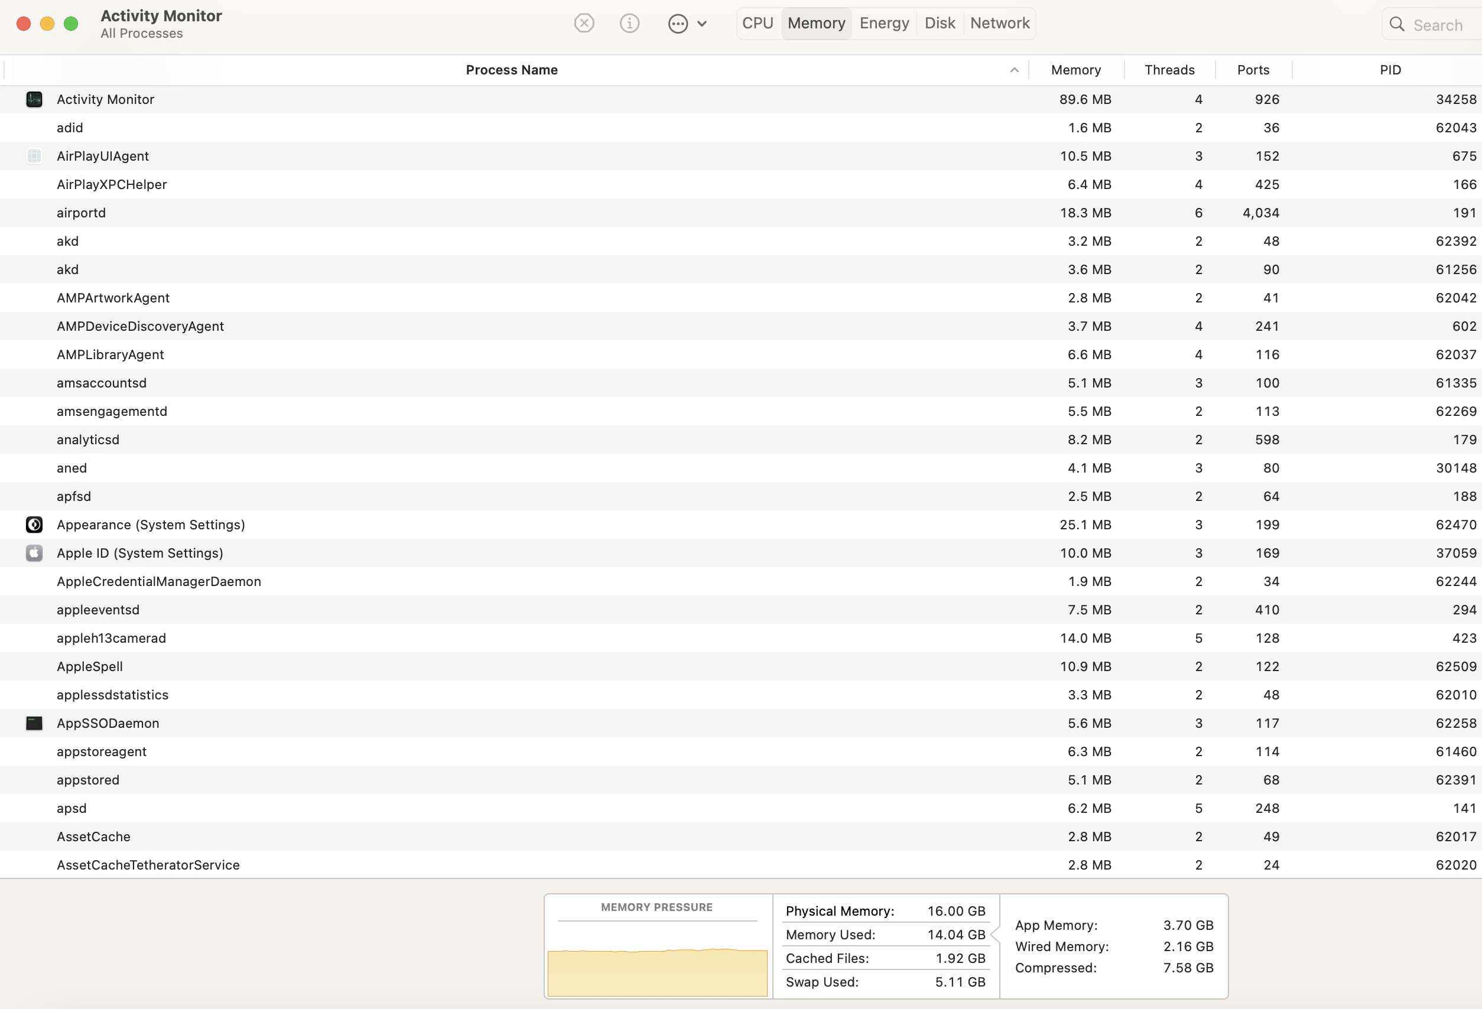The width and height of the screenshot is (1482, 1009).
Task: Open the Disk tab
Action: (x=940, y=24)
